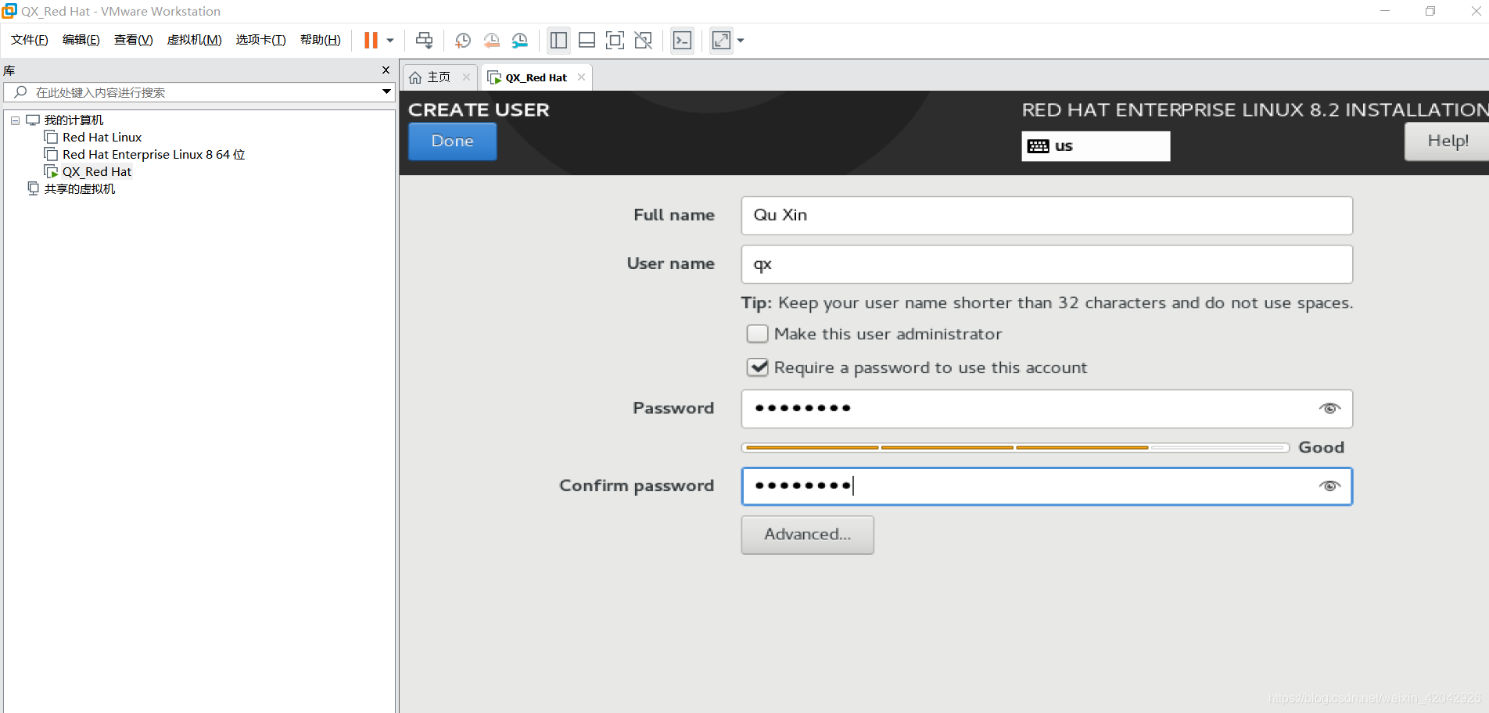Send Ctrl+Alt+Del to the virtual machine
The width and height of the screenshot is (1489, 713).
point(425,41)
